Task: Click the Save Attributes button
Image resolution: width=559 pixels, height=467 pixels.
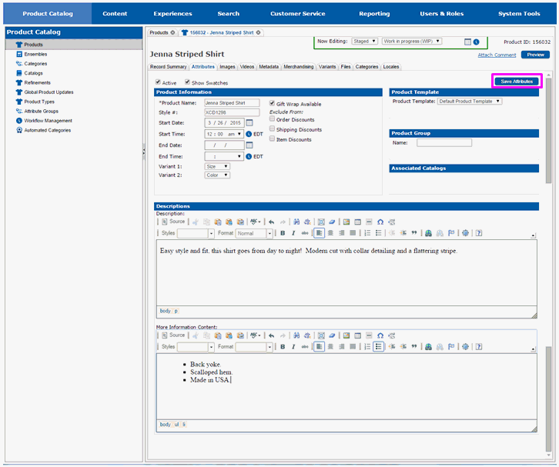Action: pos(517,82)
